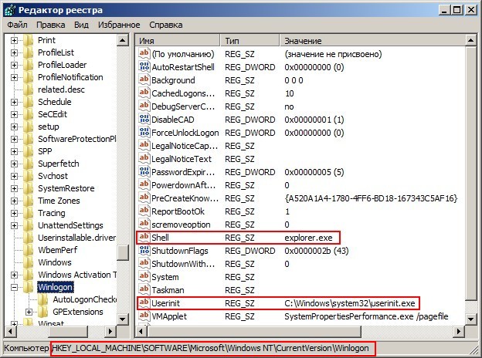Select the Time Zones key

[58, 201]
